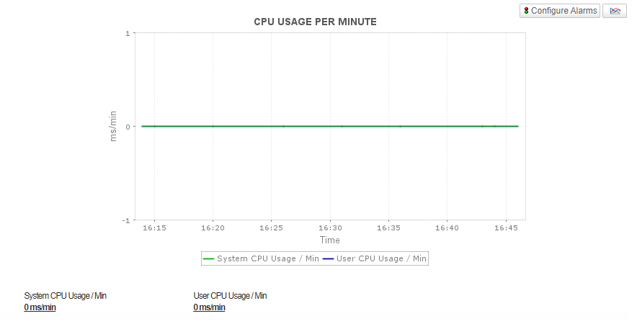Open the User CPU Usage 0 ms/min link
This screenshot has height=329, width=637.
[209, 307]
